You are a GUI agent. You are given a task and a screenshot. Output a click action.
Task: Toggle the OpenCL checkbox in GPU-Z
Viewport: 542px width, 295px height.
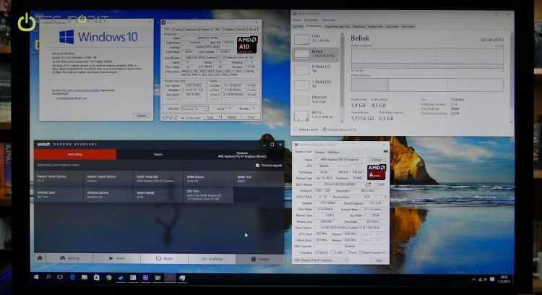click(x=317, y=252)
